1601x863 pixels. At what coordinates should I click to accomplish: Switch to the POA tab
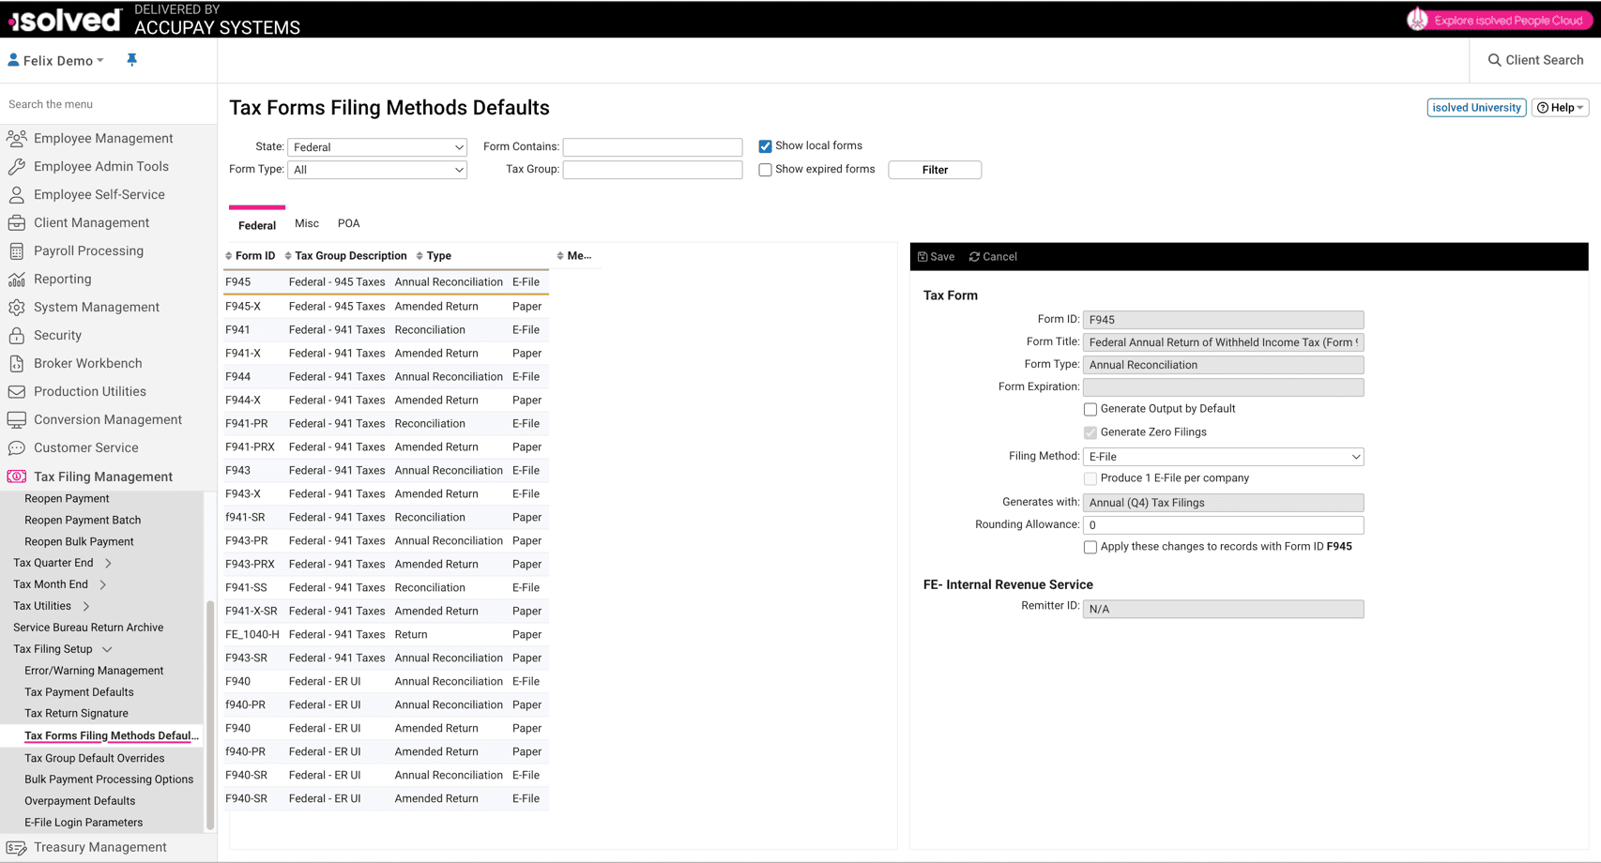(348, 223)
